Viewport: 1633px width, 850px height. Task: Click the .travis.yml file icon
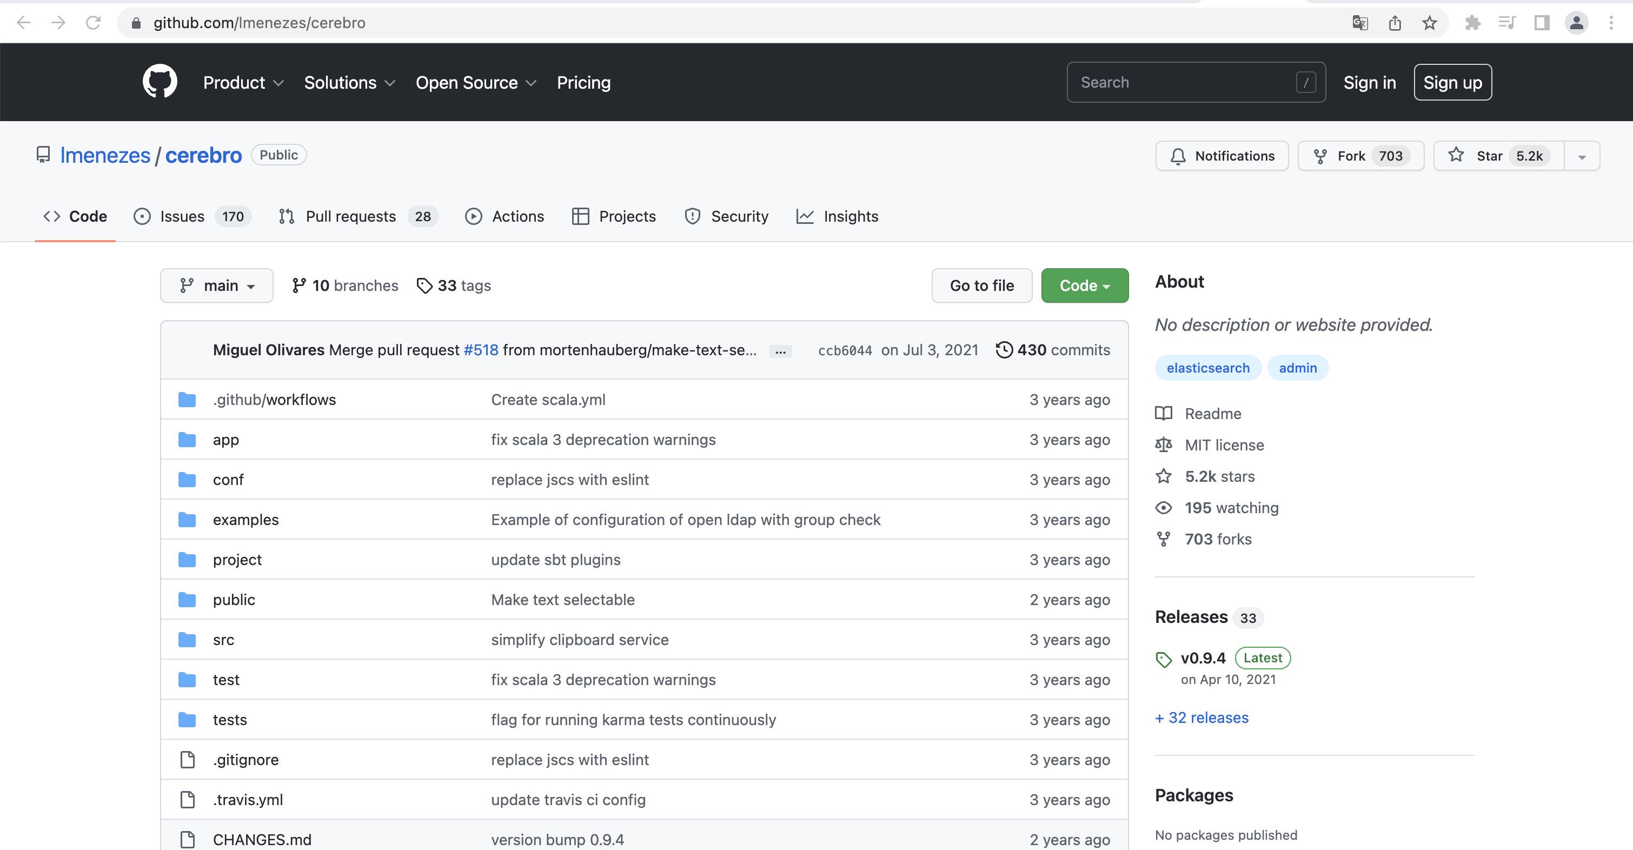[x=188, y=799]
